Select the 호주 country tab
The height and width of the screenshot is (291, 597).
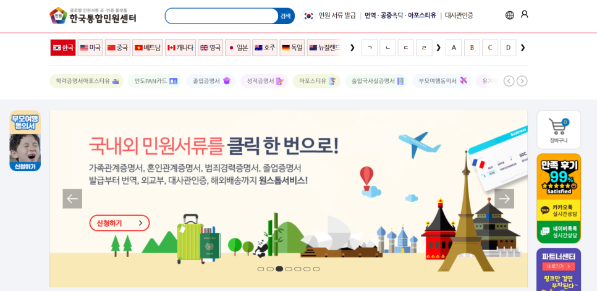[265, 48]
